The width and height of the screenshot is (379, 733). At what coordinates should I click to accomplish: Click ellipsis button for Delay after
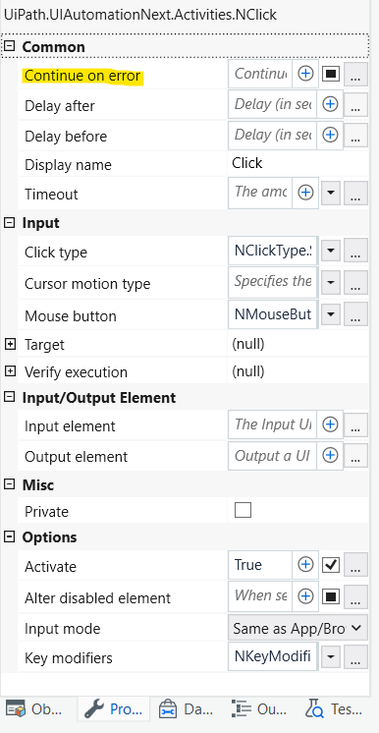pos(355,105)
